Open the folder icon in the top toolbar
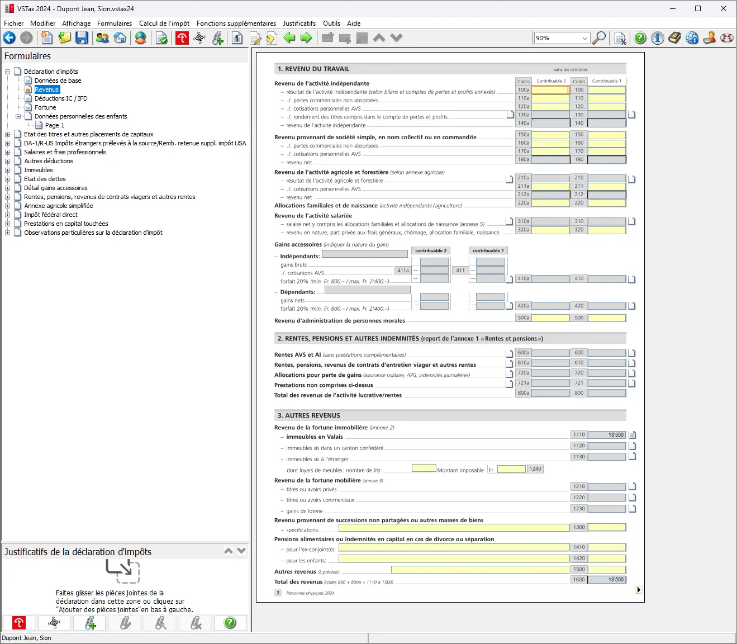Screen dimensions: 737x644 coord(65,38)
